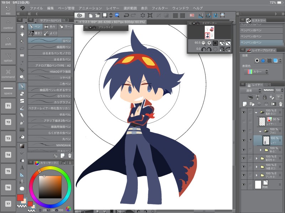
Task: Hide the 用紙 paper layer
Action: click(244, 185)
